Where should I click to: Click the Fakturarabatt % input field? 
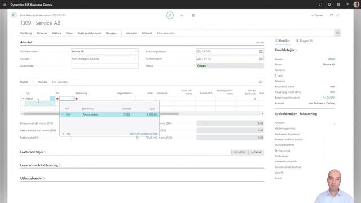pyautogui.click(x=104, y=138)
